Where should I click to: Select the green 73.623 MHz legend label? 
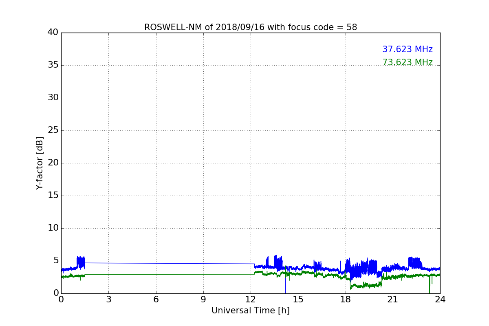(x=407, y=62)
